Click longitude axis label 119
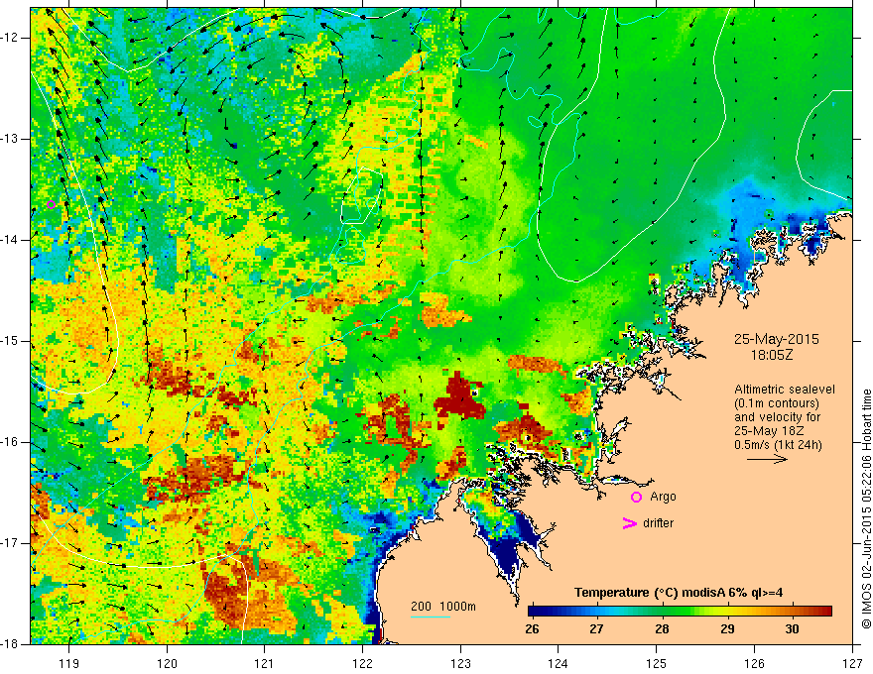The width and height of the screenshot is (873, 674). 69,663
